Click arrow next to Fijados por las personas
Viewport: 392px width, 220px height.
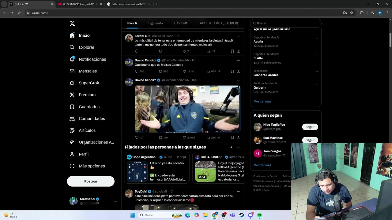coord(231,147)
